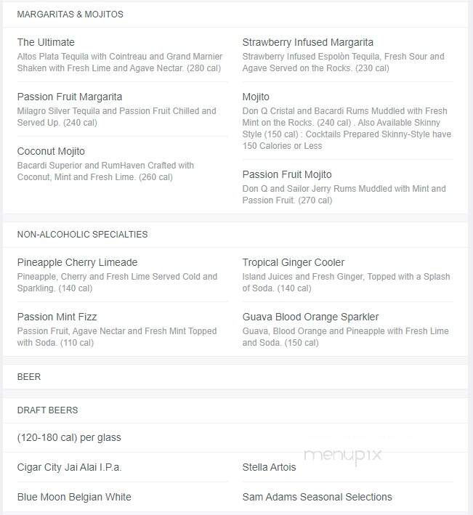The width and height of the screenshot is (473, 515).
Task: Open Guava Blood Orange Sparkler entry
Action: pyautogui.click(x=310, y=317)
